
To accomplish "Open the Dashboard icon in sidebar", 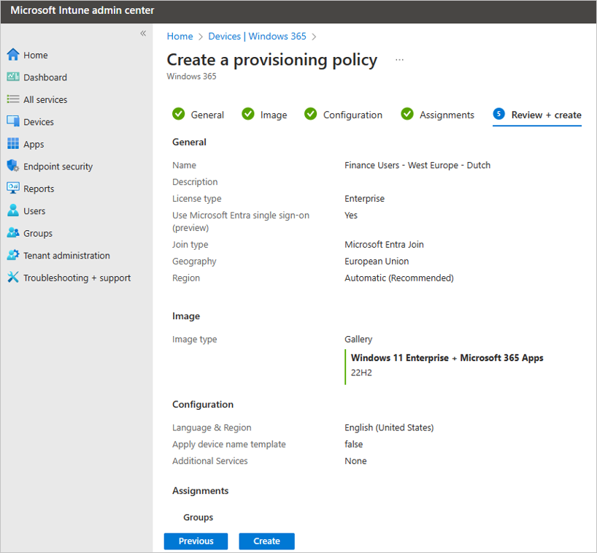I will click(x=13, y=77).
